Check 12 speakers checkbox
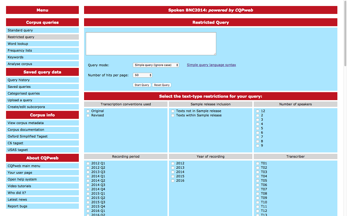Image resolution: width=347 pixels, height=216 pixels. (258, 111)
